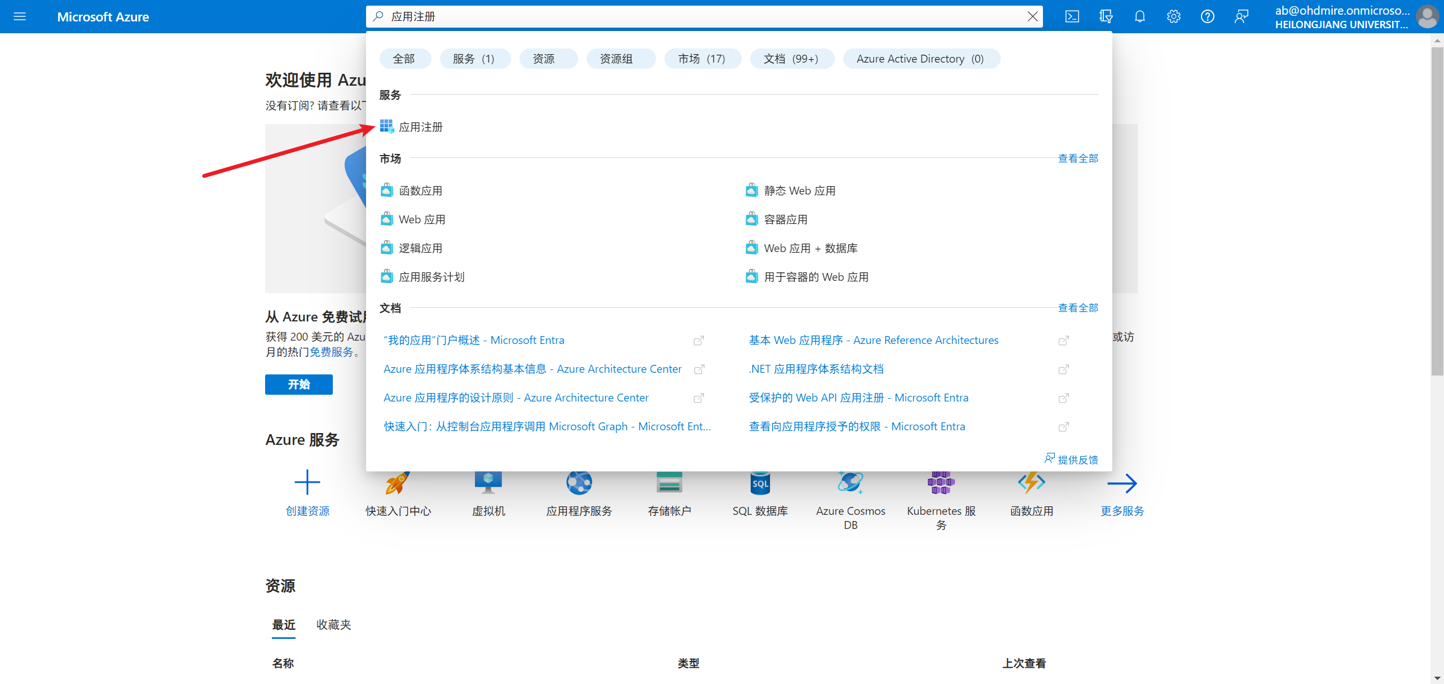This screenshot has width=1444, height=684.
Task: Open the help question mark icon
Action: 1208,16
